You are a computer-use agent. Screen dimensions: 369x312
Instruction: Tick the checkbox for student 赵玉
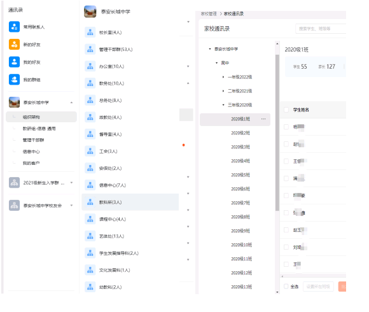286,230
